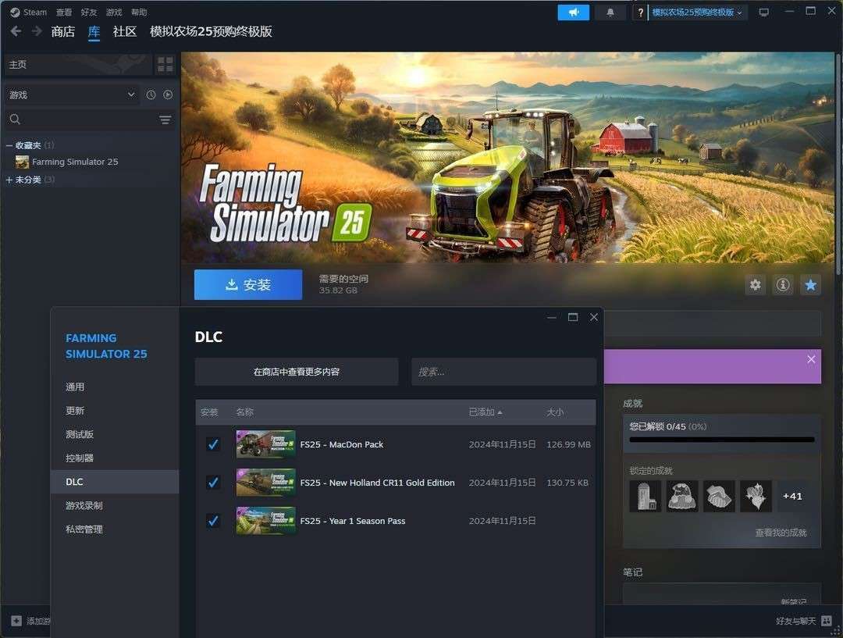Image resolution: width=843 pixels, height=638 pixels.
Task: Click the Farming Simulator 25 game icon in sidebar
Action: 22,162
